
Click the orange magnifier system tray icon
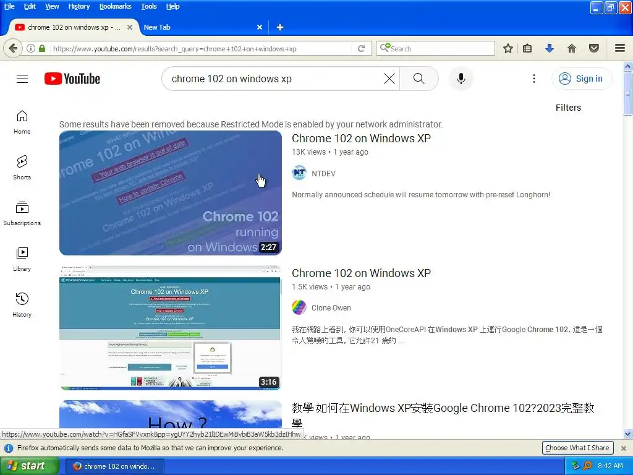tap(587, 466)
